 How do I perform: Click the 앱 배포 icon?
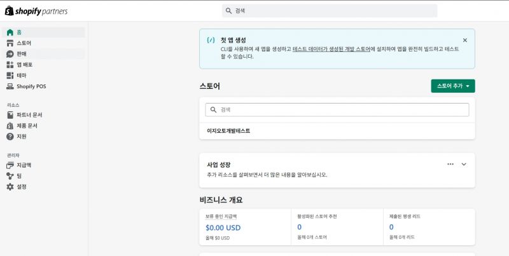[x=10, y=65]
